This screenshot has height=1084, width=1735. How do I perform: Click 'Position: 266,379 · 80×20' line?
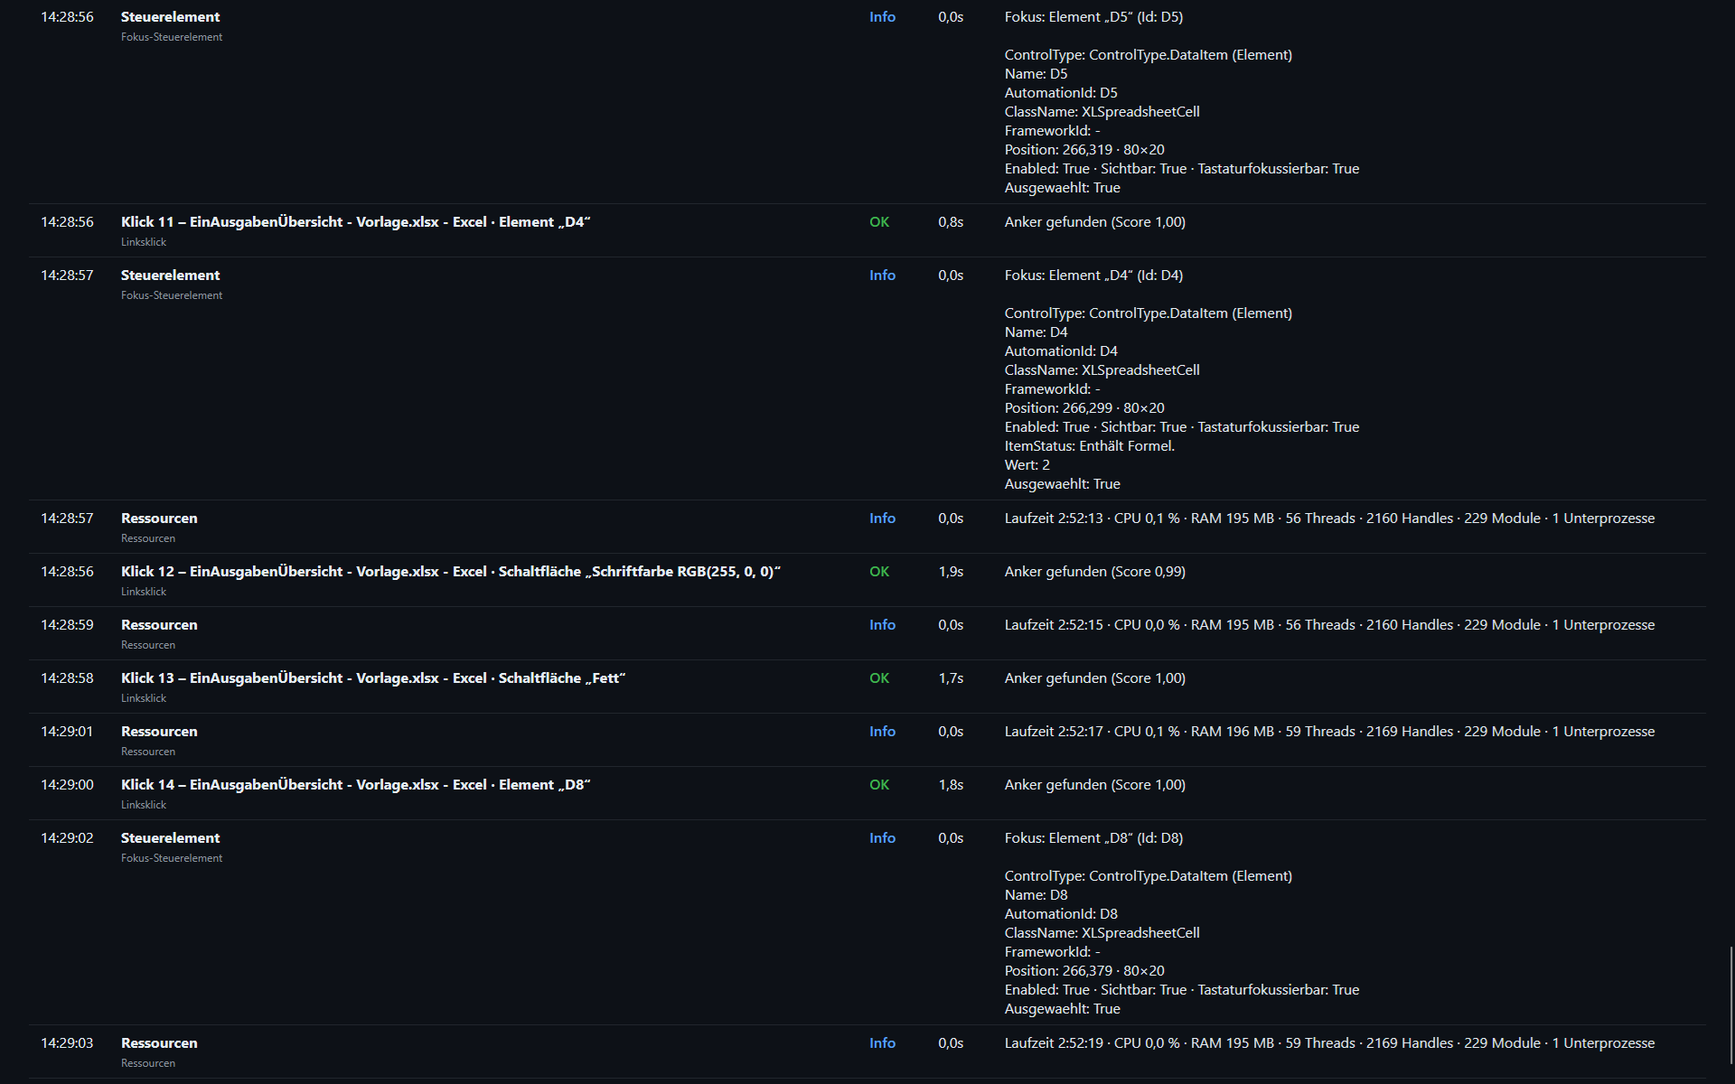1084,971
